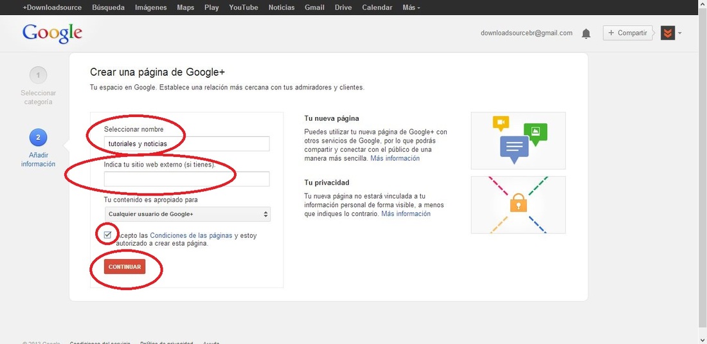Open the notifications bell
This screenshot has width=707, height=344.
point(586,33)
